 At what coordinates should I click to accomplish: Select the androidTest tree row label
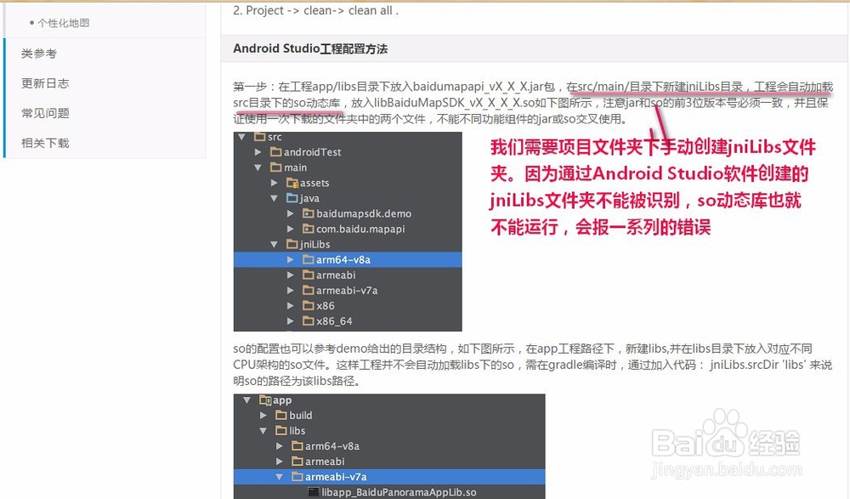313,152
